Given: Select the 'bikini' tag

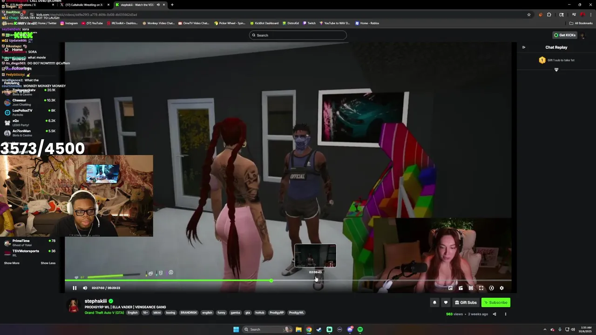Looking at the screenshot, I should (x=157, y=313).
